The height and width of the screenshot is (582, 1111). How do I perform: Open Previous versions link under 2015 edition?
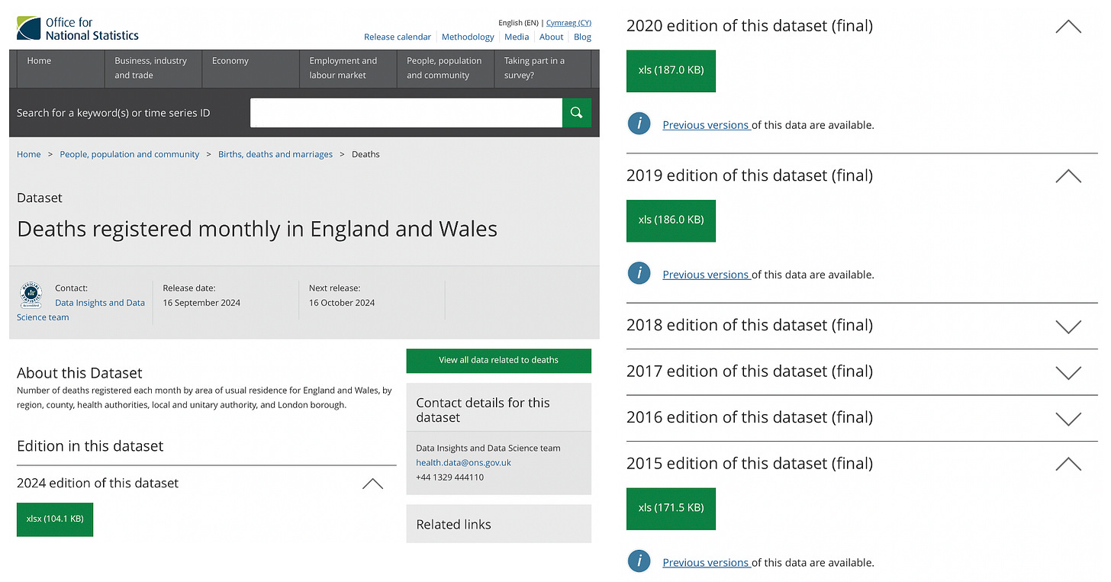pos(706,563)
